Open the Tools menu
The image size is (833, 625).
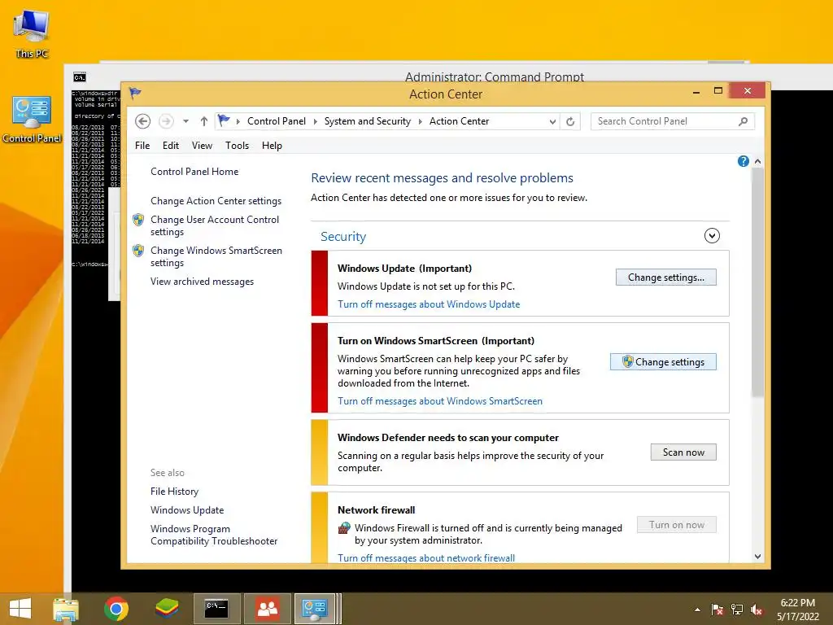point(237,146)
